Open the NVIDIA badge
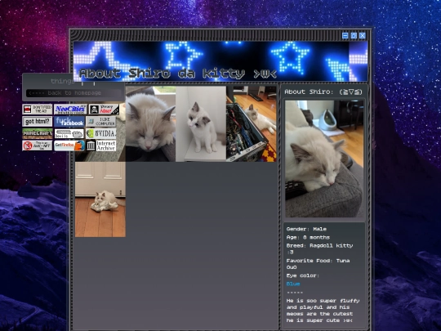 coord(101,133)
